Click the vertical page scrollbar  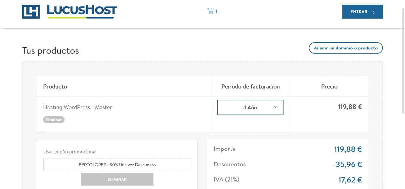click(403, 60)
